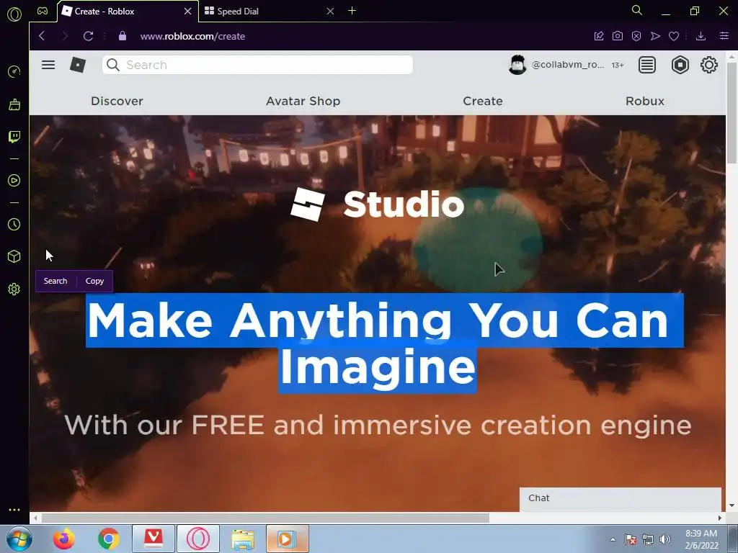The height and width of the screenshot is (553, 738).
Task: Open the Opera menu logo
Action: (14, 14)
